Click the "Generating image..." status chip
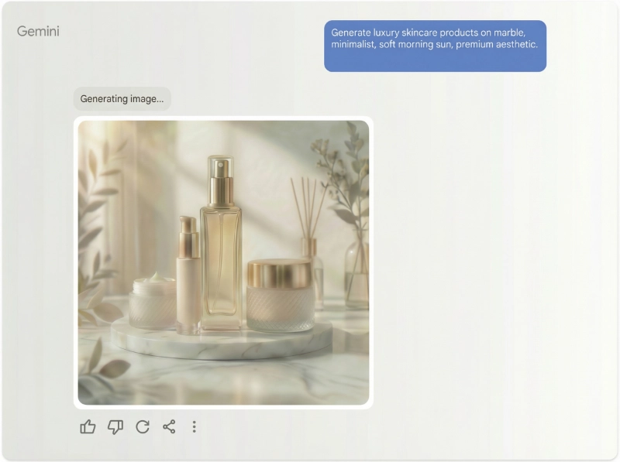Image resolution: width=620 pixels, height=462 pixels. 122,99
